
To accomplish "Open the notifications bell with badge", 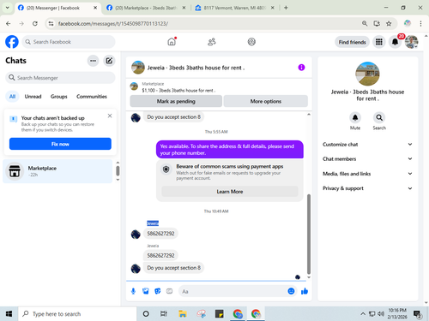I will 396,42.
